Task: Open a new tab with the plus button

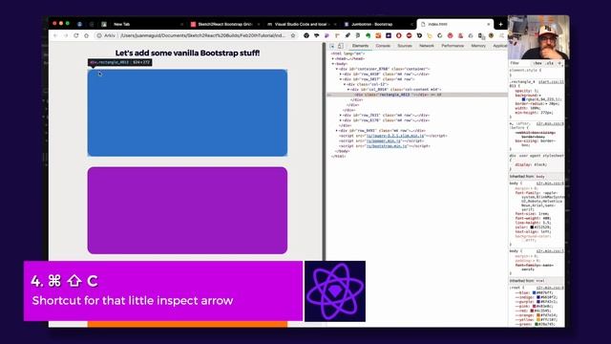Action: pyautogui.click(x=500, y=24)
